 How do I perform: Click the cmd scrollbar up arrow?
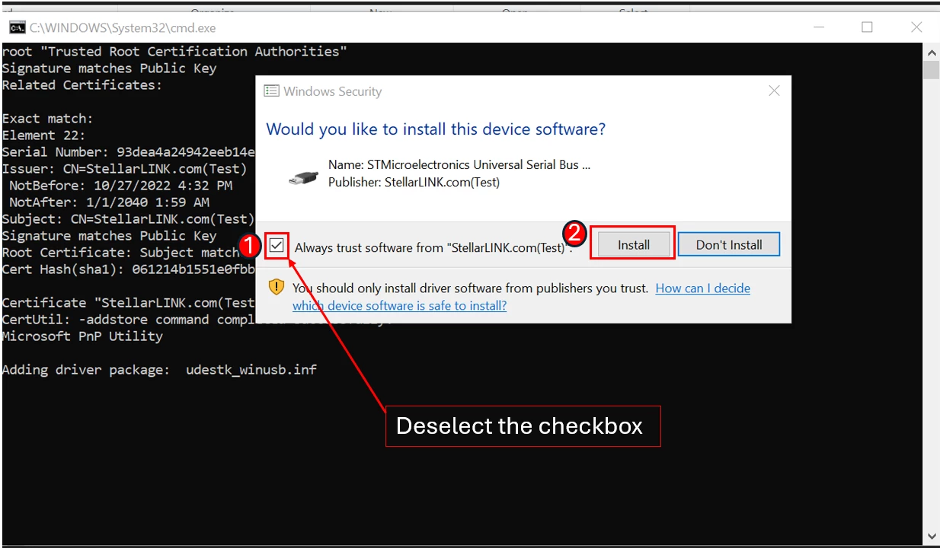tap(931, 53)
